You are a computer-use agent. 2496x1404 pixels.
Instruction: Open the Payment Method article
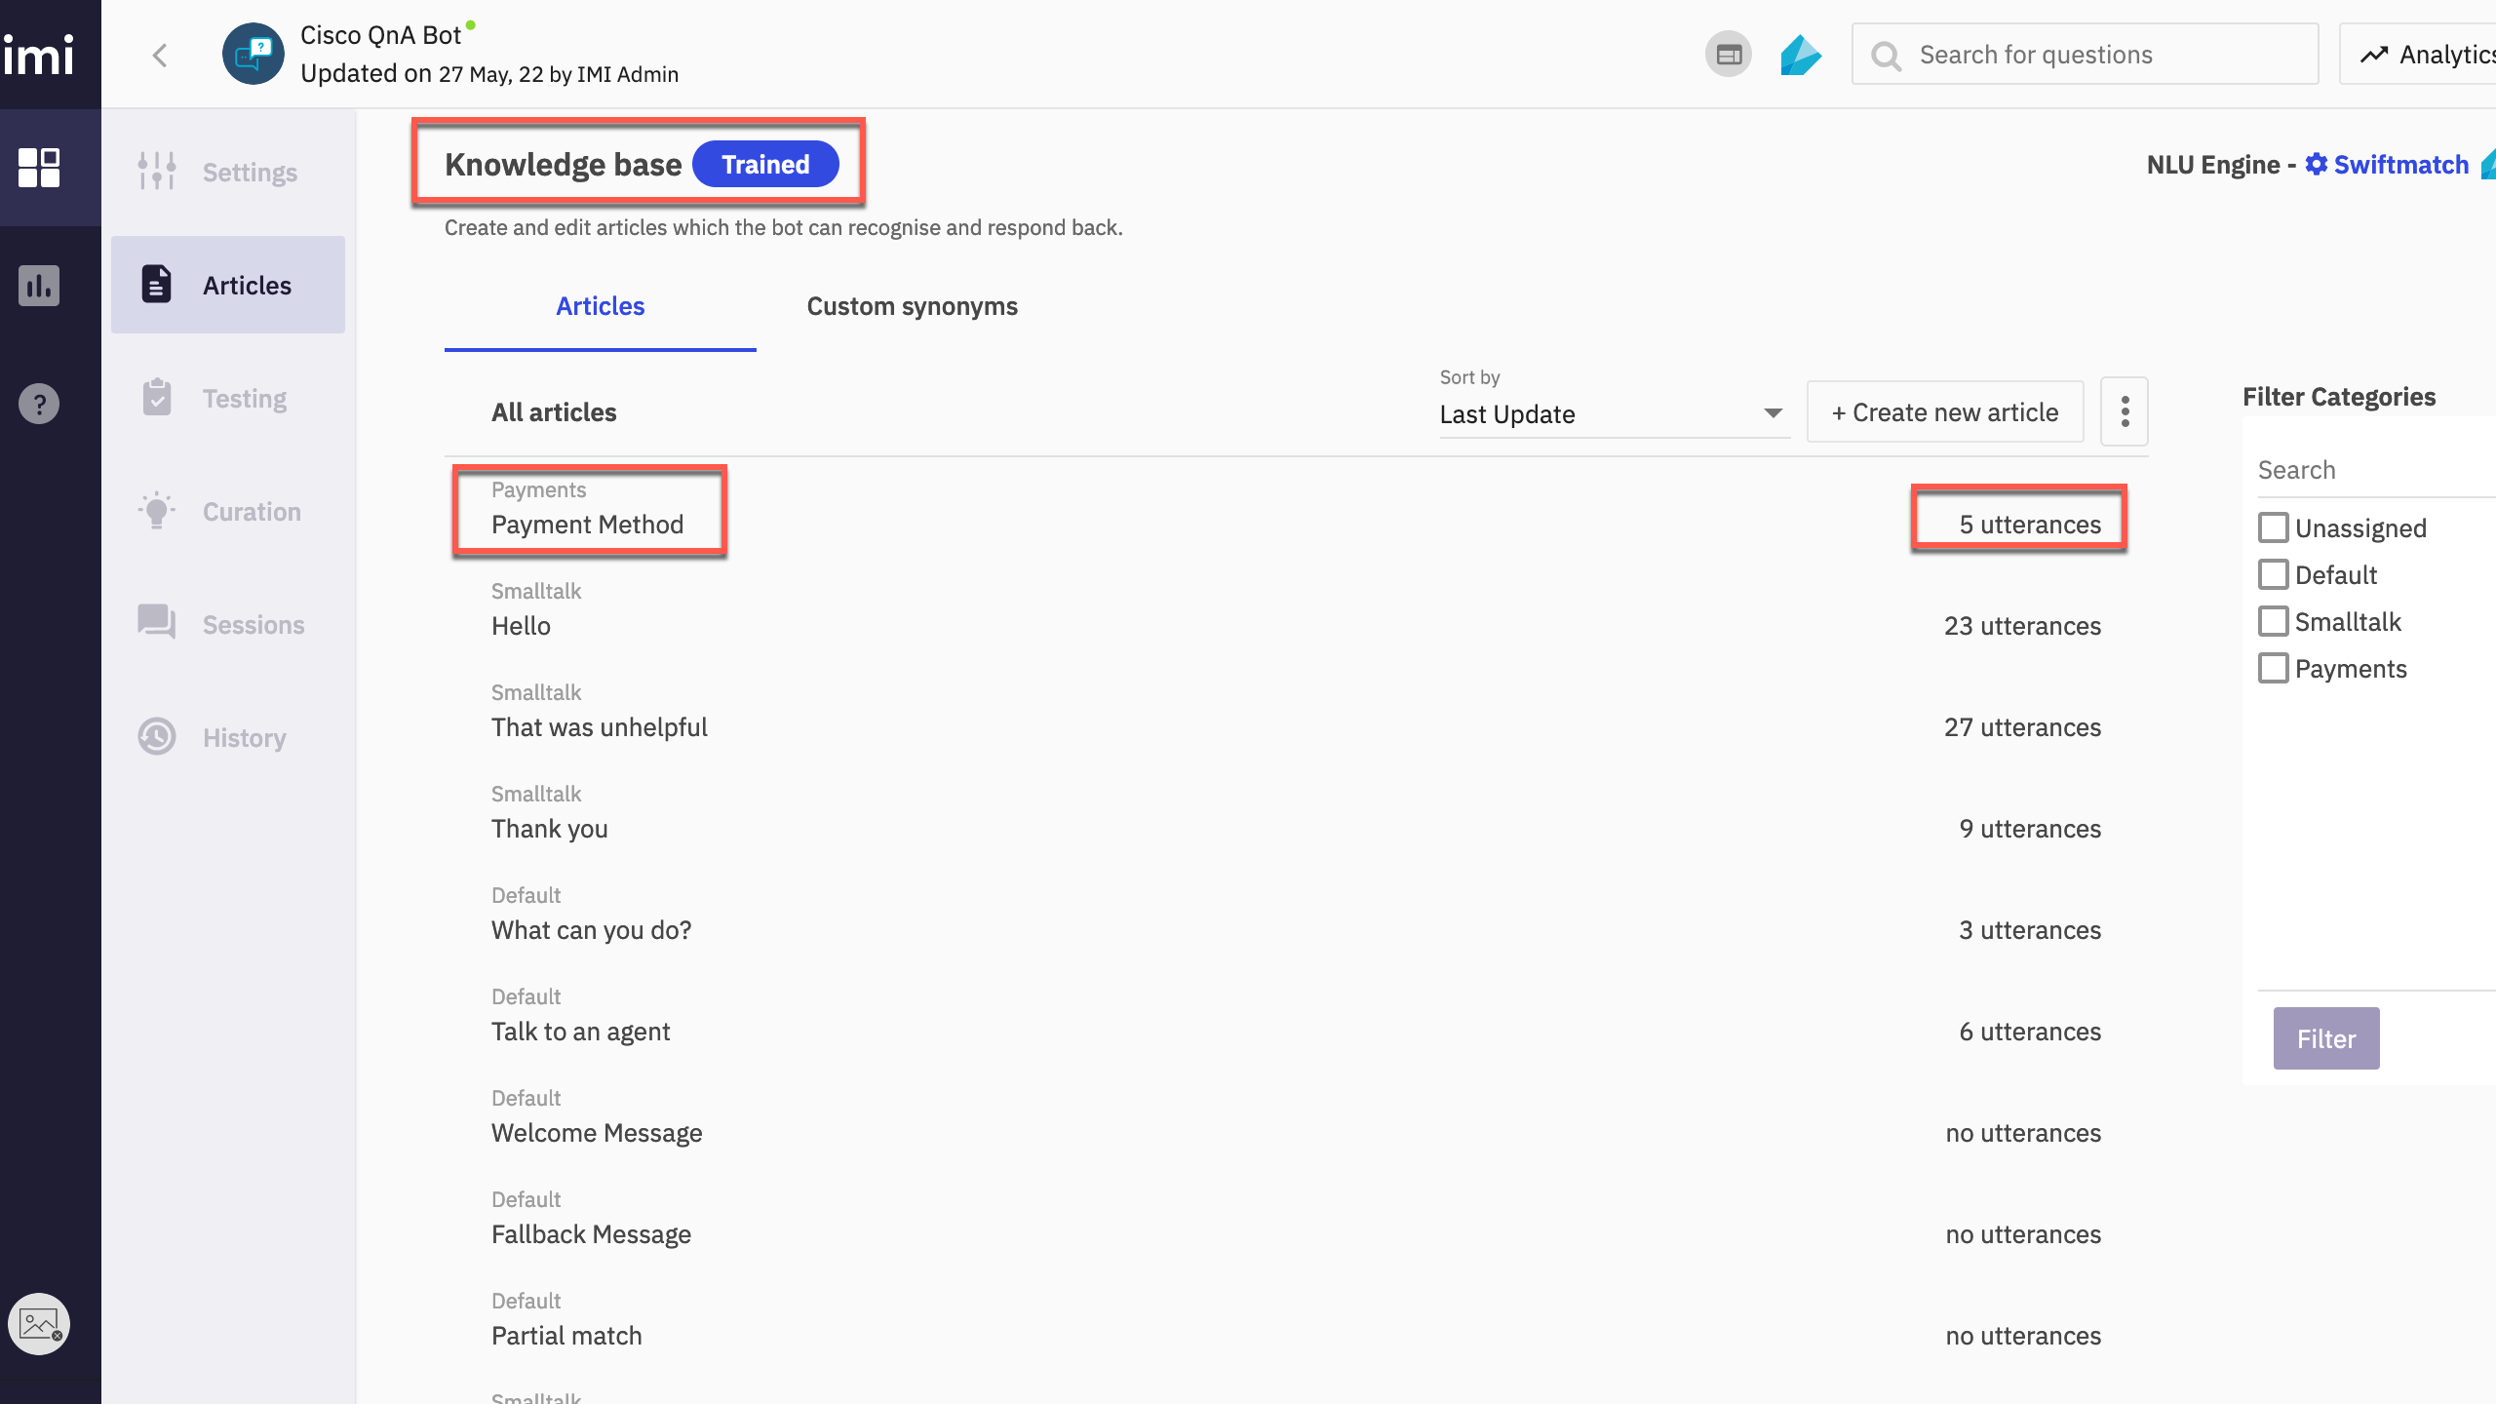pyautogui.click(x=587, y=525)
